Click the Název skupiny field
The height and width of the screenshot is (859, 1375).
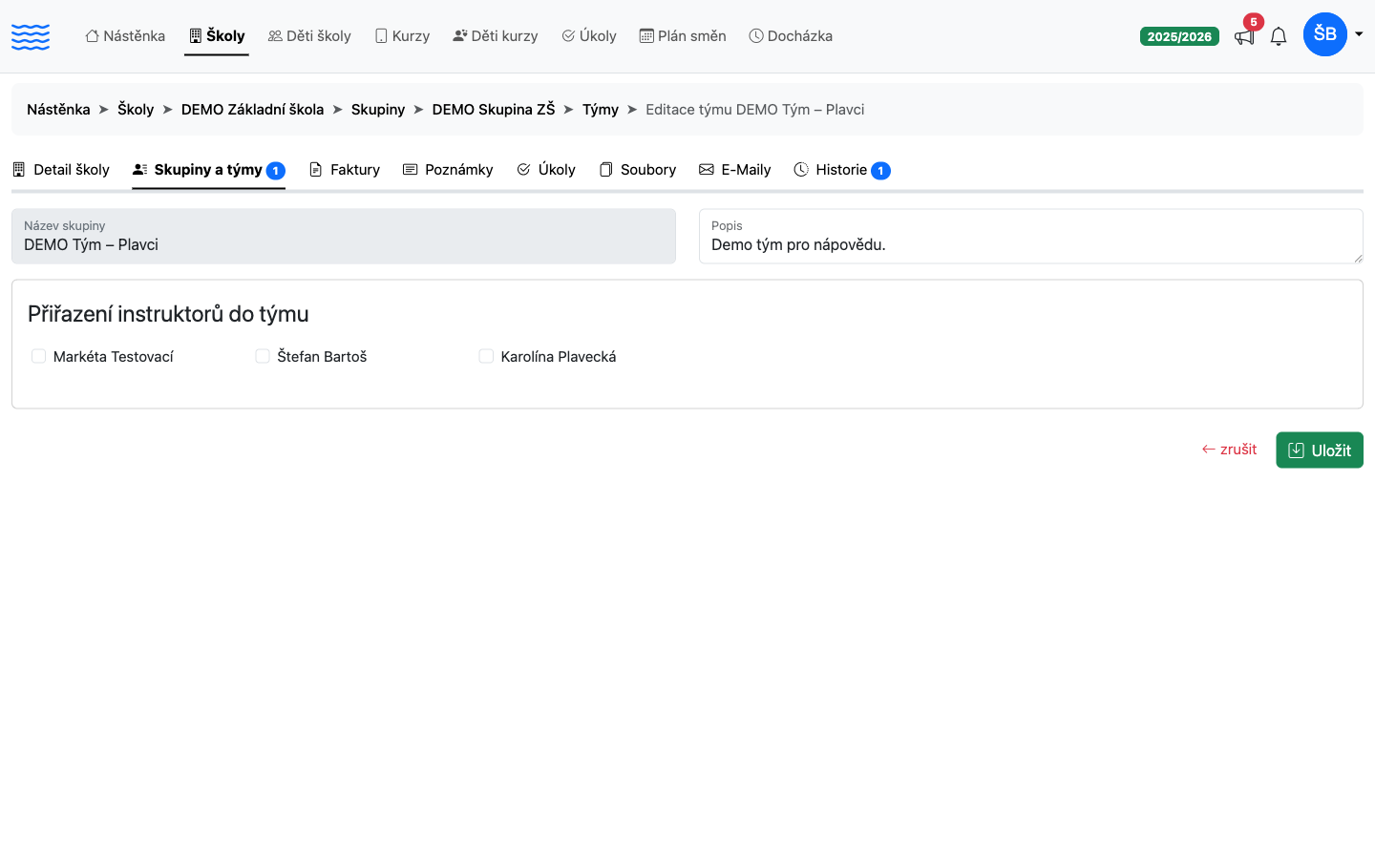coord(344,237)
